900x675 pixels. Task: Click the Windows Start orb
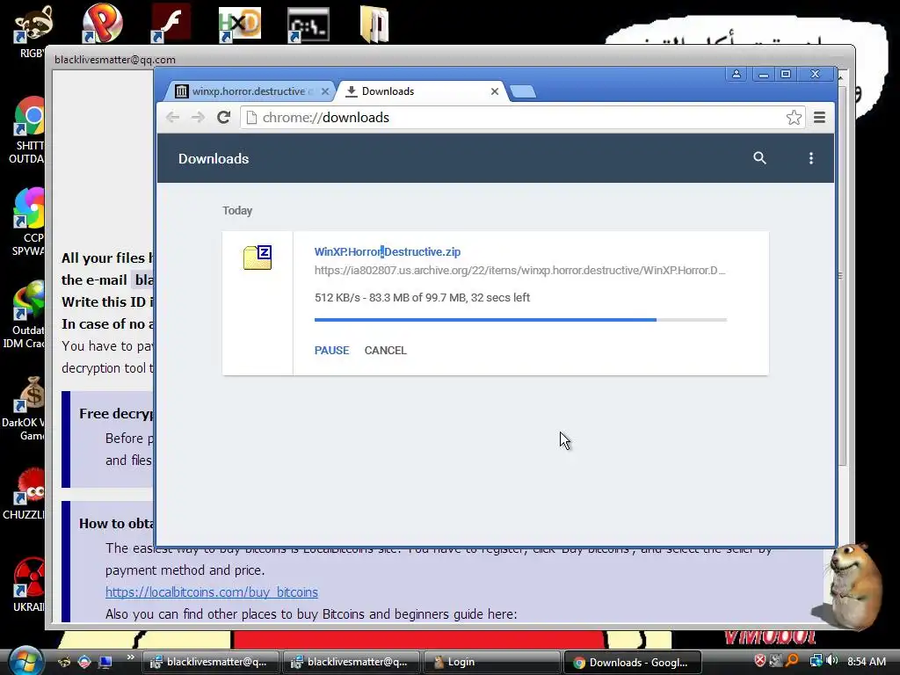click(25, 661)
